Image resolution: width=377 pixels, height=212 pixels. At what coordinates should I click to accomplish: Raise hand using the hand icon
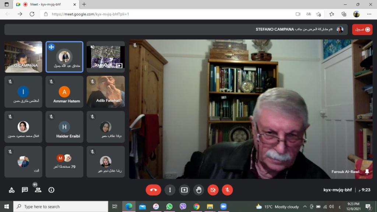199,190
